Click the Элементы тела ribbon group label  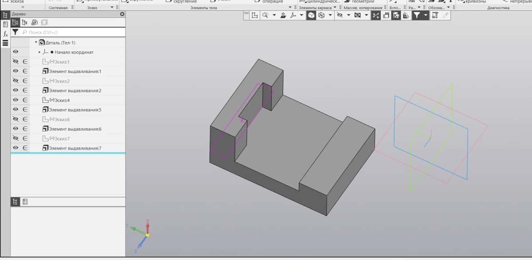pos(203,8)
